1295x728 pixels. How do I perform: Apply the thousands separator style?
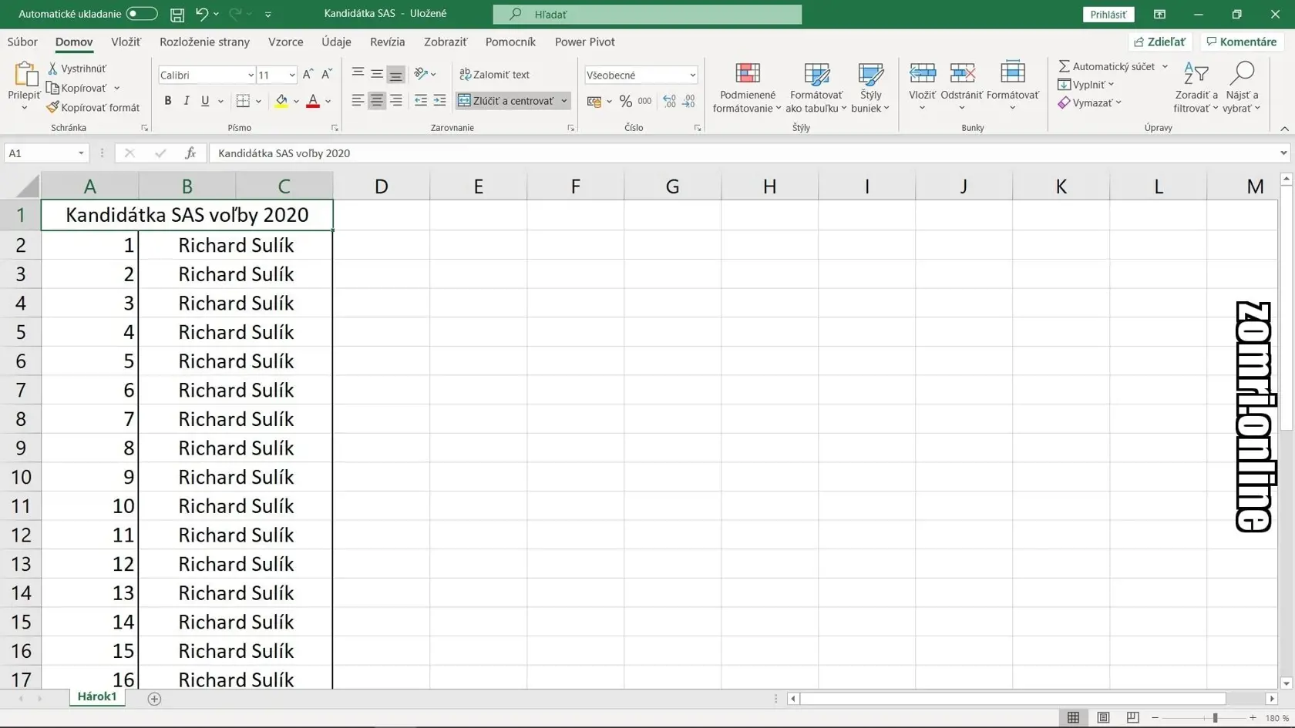pos(645,101)
